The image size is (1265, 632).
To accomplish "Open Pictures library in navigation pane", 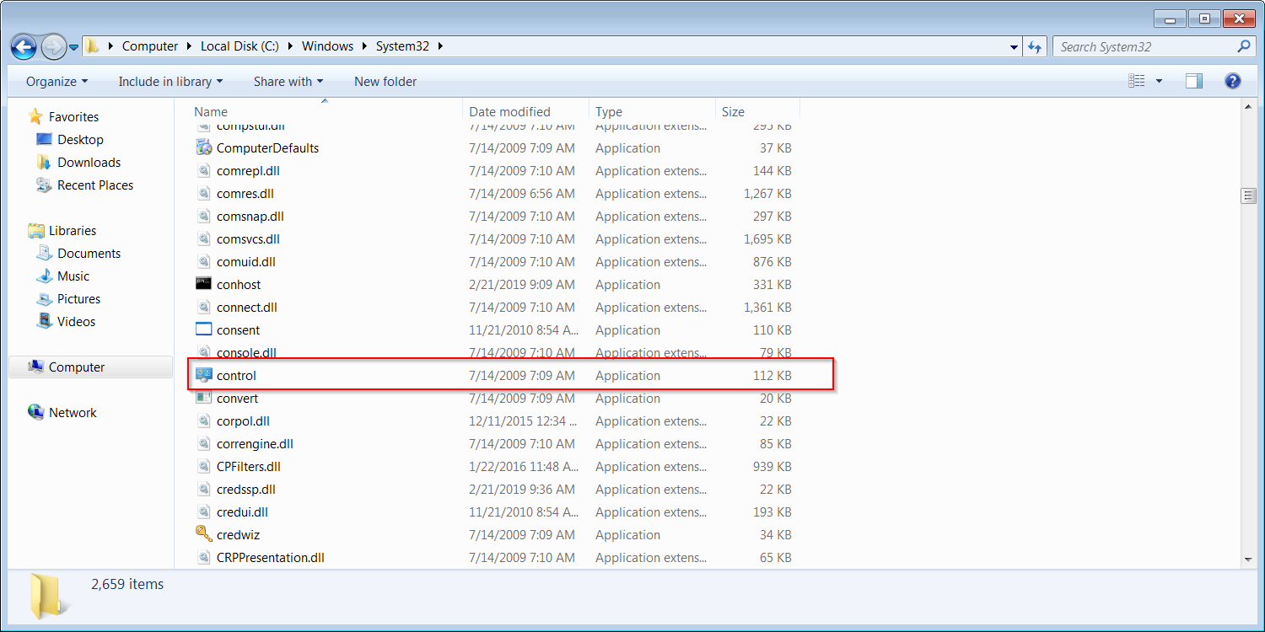I will coord(78,299).
